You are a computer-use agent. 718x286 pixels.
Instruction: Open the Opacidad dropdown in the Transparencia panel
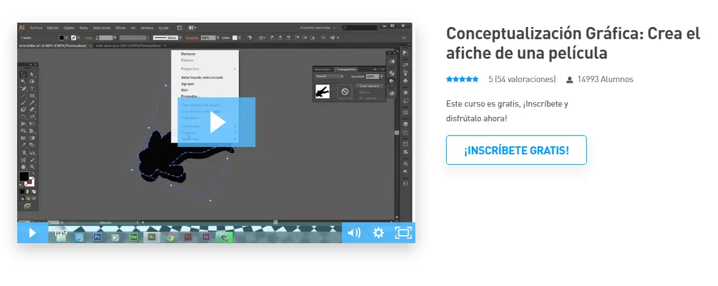click(382, 77)
